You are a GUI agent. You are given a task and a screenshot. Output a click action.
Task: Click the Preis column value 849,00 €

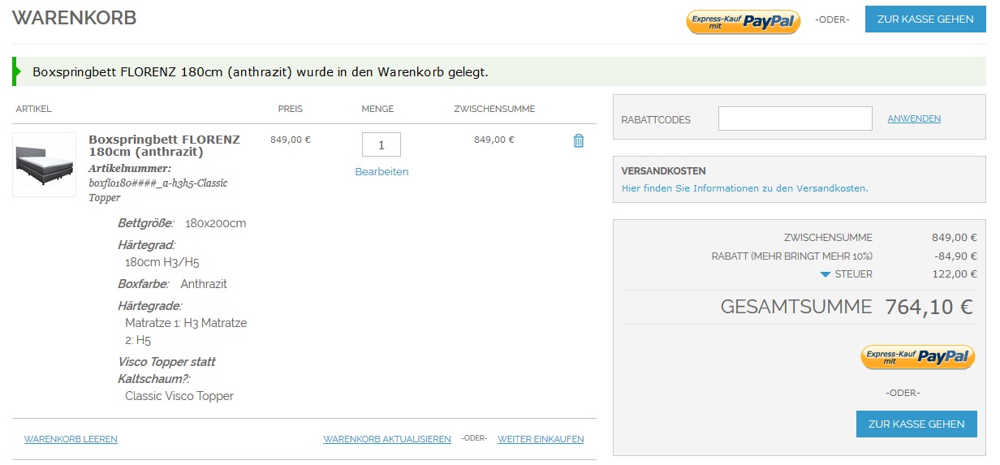point(291,140)
